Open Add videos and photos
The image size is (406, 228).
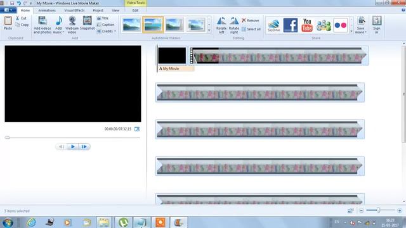pyautogui.click(x=43, y=25)
